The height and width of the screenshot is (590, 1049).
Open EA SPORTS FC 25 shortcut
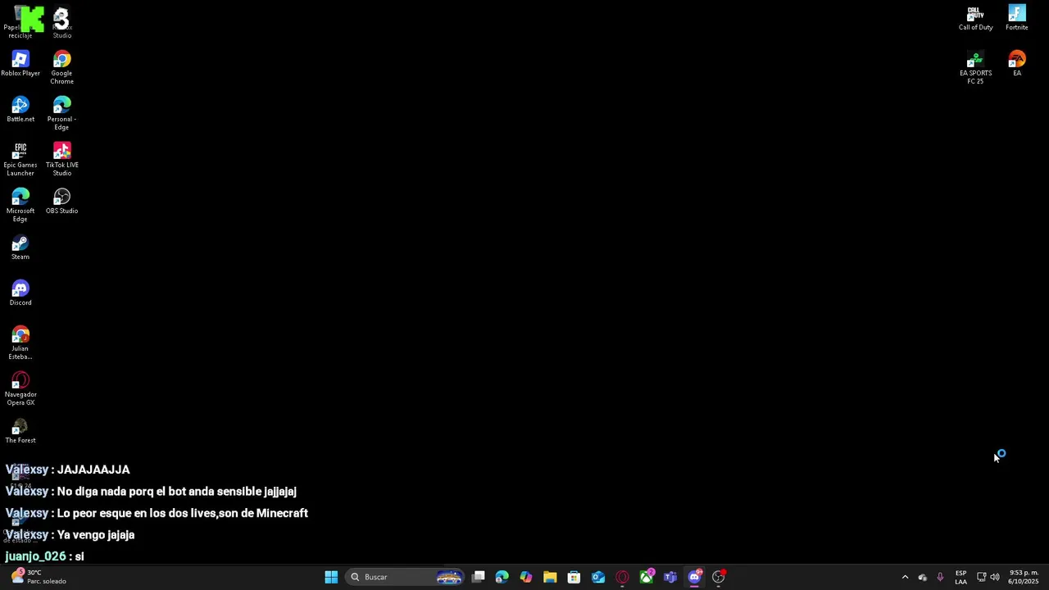975,68
